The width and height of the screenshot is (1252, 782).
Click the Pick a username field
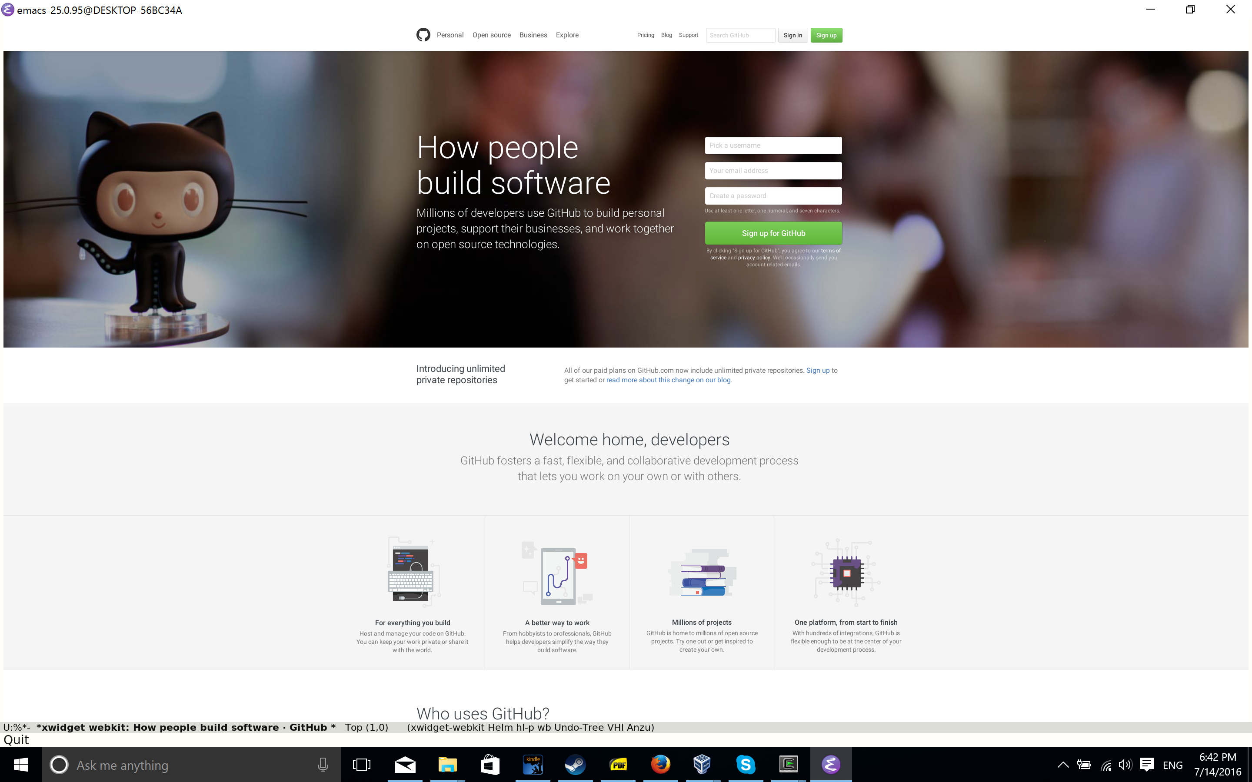[773, 146]
